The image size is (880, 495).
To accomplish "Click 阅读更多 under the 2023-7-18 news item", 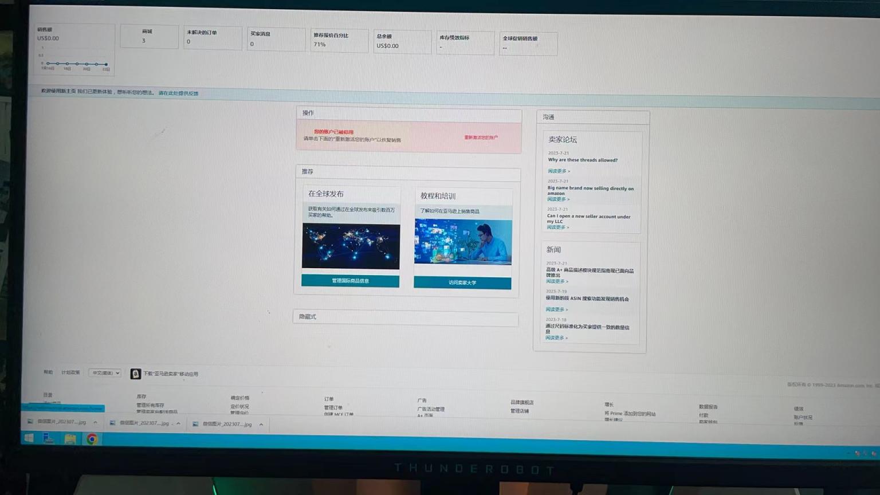I will 556,337.
